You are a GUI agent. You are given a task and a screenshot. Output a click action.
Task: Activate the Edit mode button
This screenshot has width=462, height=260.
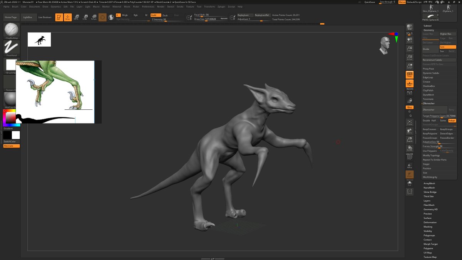[59, 17]
